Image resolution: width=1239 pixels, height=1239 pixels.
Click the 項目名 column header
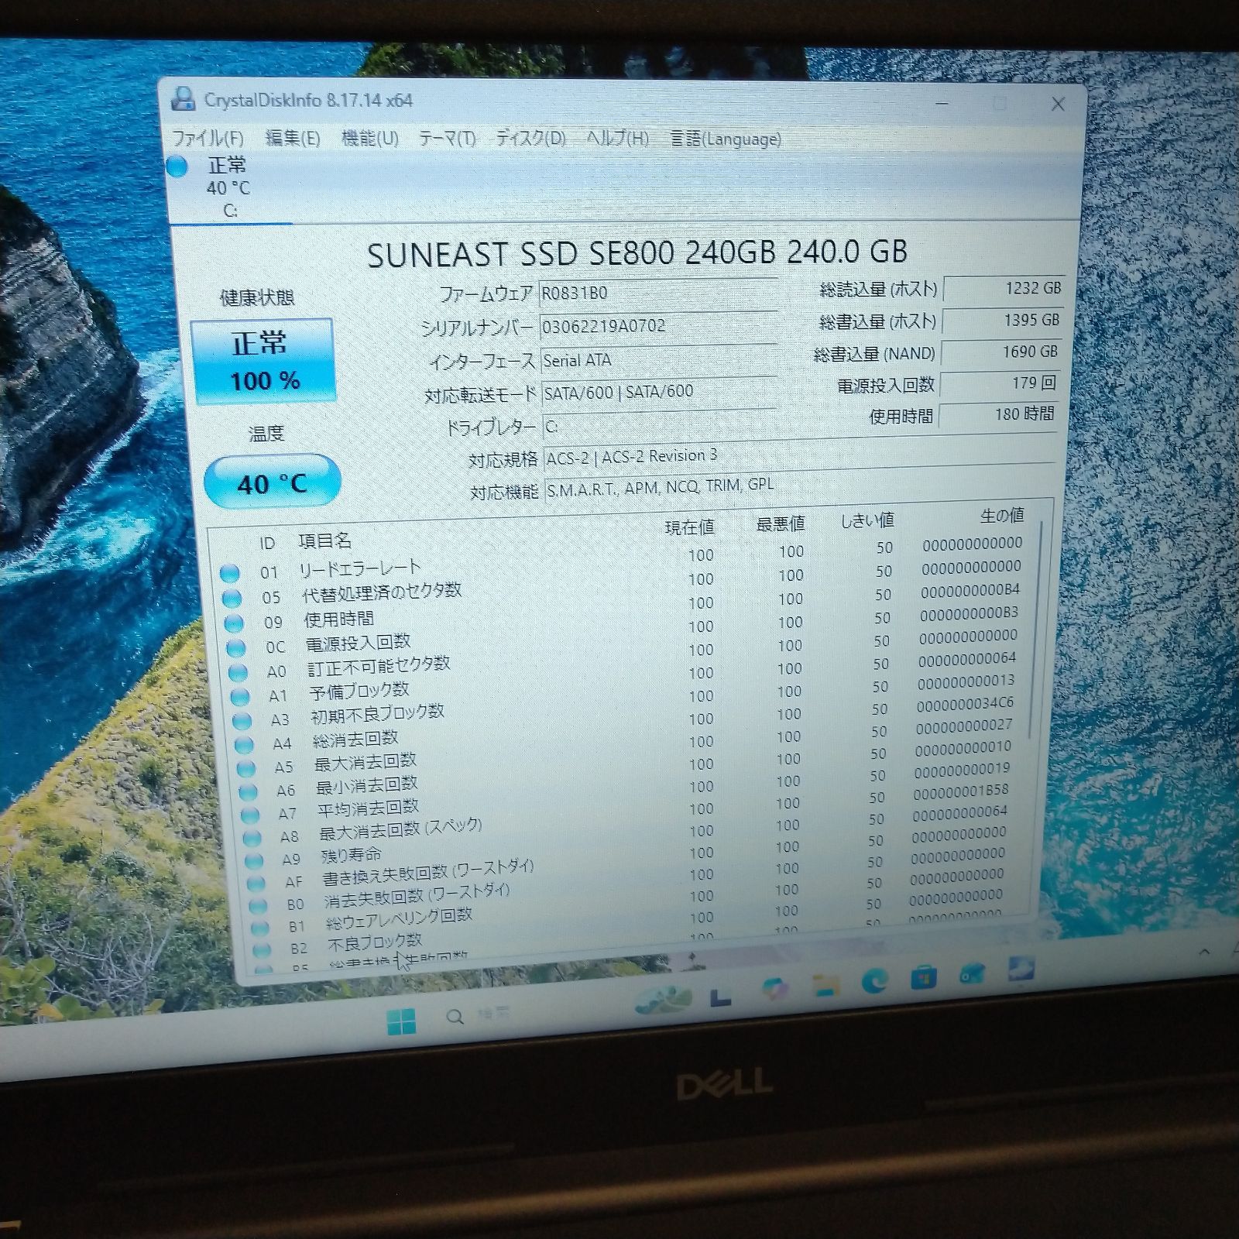(325, 541)
